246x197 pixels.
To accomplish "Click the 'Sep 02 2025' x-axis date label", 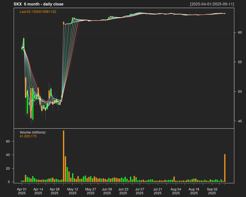I will click(212, 191).
